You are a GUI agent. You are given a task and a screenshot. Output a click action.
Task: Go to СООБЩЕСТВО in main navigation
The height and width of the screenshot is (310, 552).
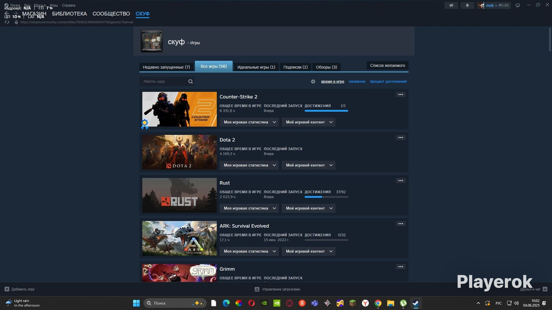coord(111,14)
